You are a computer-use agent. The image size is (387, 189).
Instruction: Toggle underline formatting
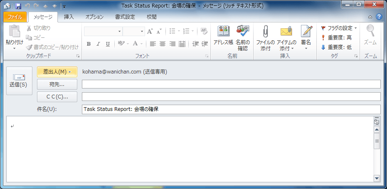pos(108,44)
